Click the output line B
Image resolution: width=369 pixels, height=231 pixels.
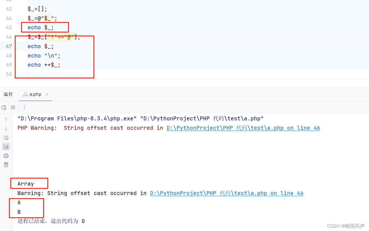pyautogui.click(x=19, y=212)
